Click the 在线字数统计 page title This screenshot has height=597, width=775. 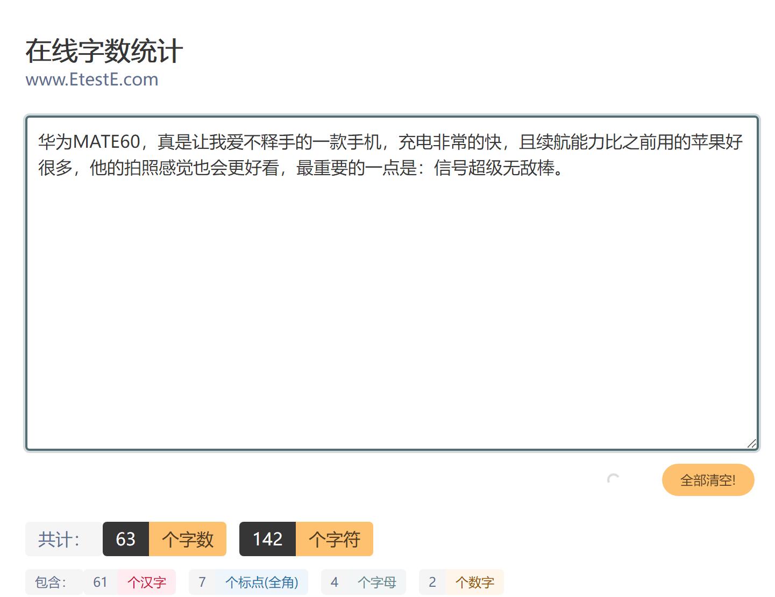(104, 51)
